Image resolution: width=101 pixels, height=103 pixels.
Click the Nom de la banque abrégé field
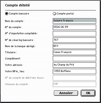74,46
